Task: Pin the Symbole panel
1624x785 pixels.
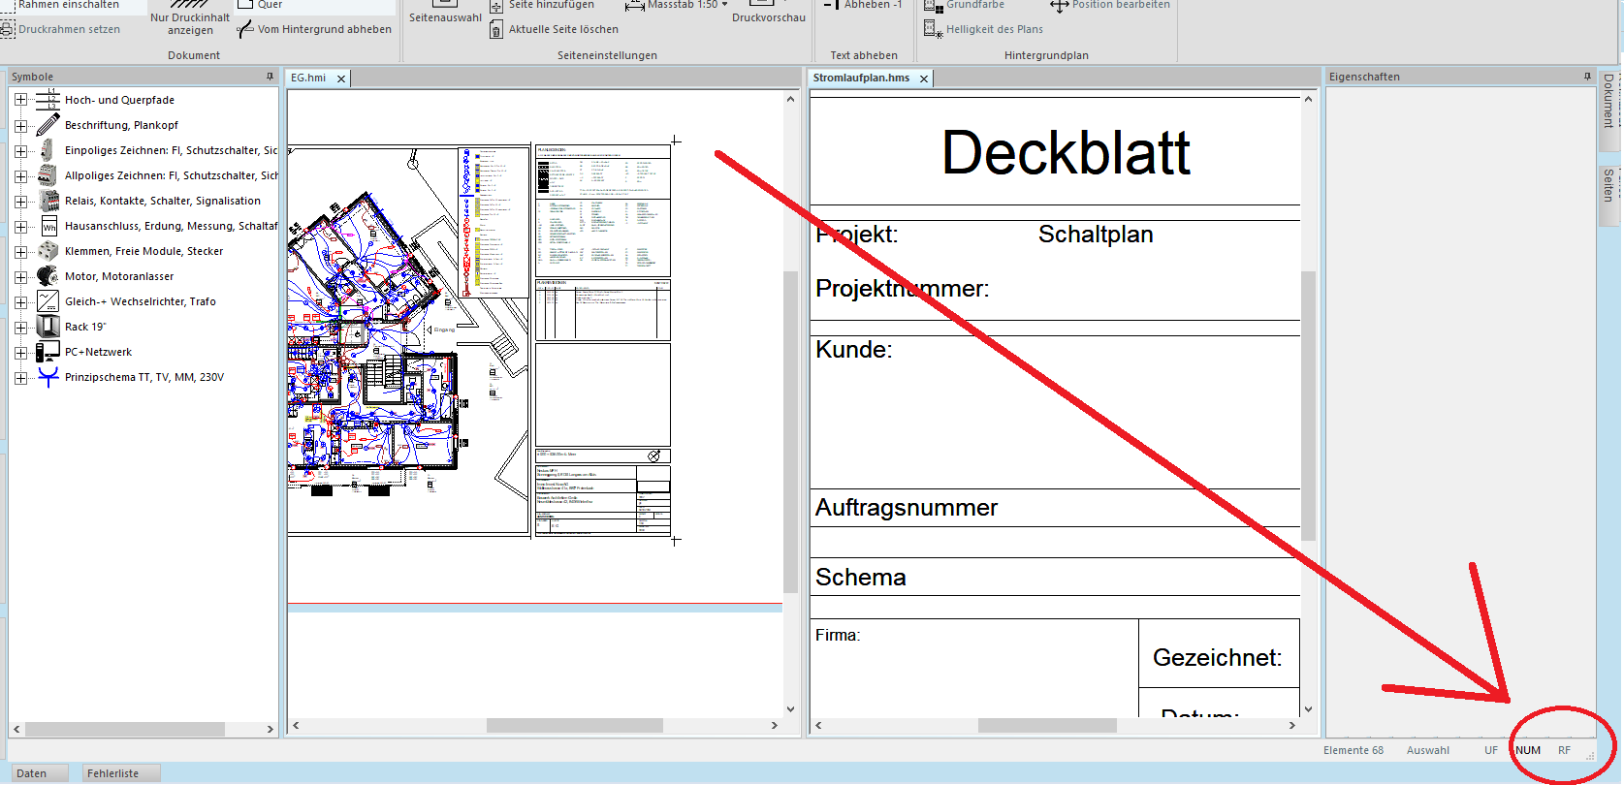Action: click(270, 77)
